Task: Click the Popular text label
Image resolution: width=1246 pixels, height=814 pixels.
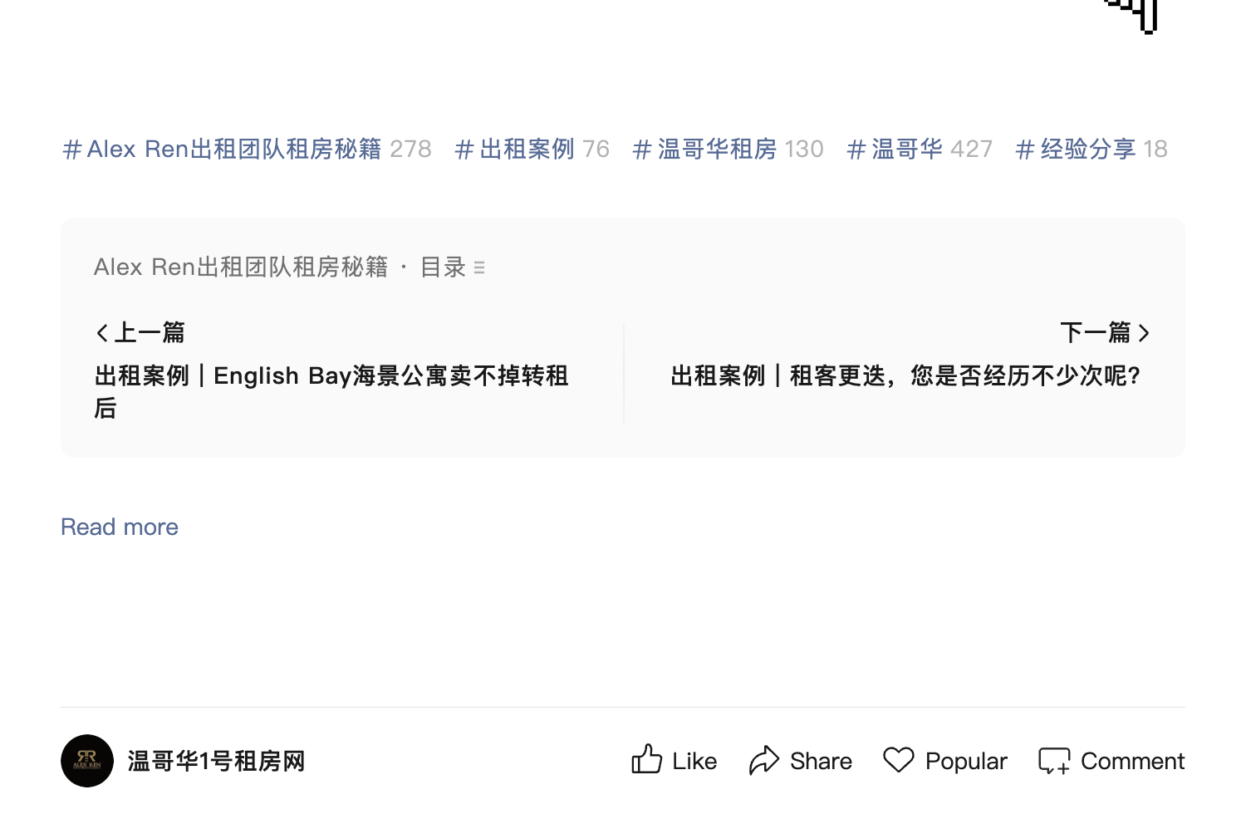Action: tap(966, 761)
